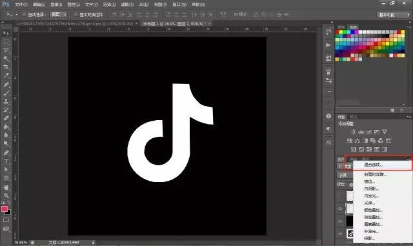Open the layer filter type dropdown
The image size is (413, 246).
click(345, 167)
